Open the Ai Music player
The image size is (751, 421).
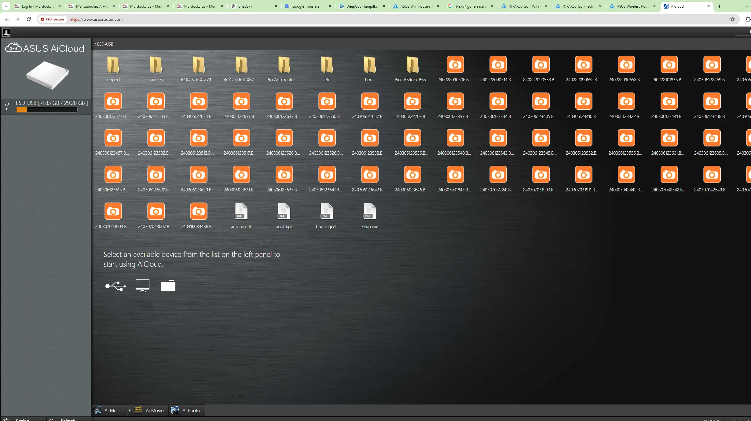coord(109,410)
